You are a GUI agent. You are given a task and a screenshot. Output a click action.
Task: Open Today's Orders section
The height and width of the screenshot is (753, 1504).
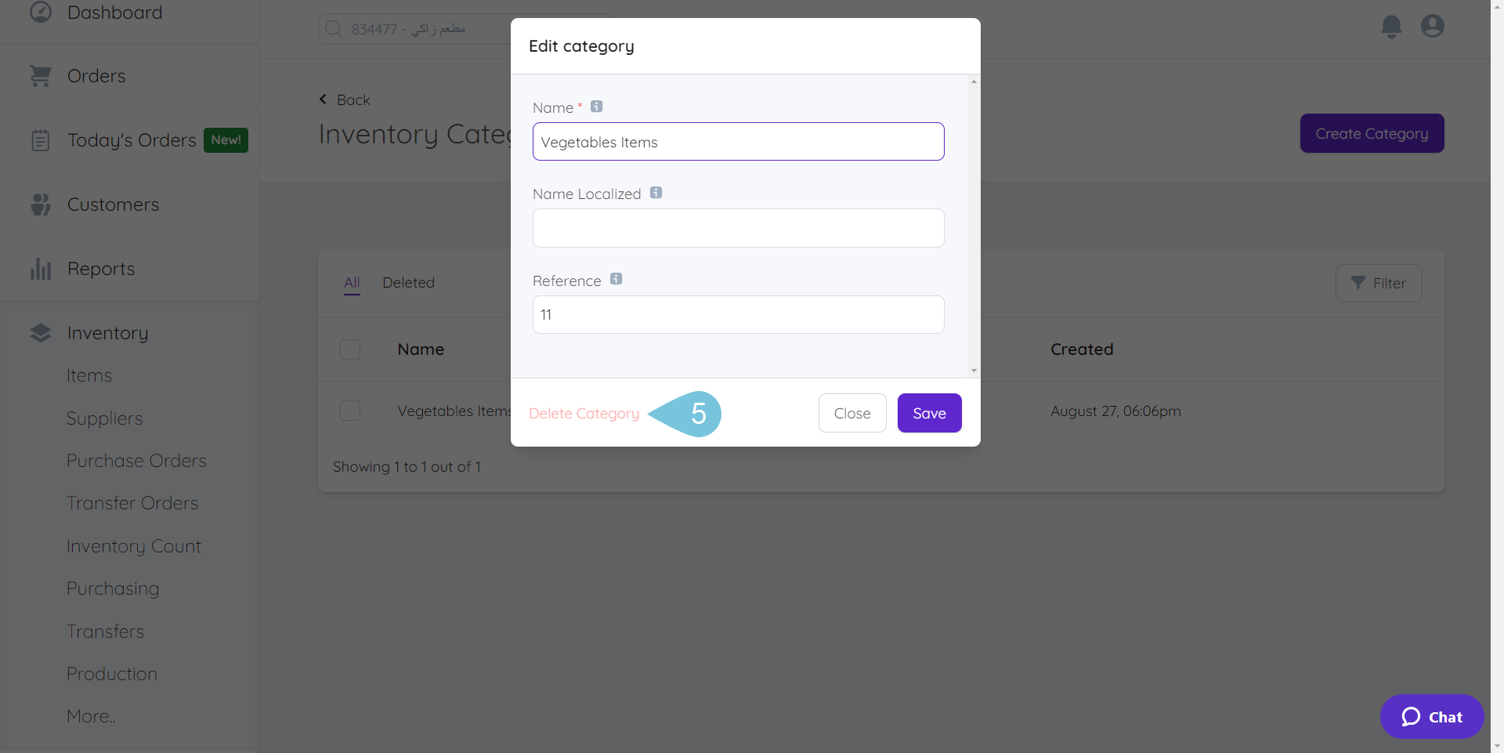tap(131, 139)
